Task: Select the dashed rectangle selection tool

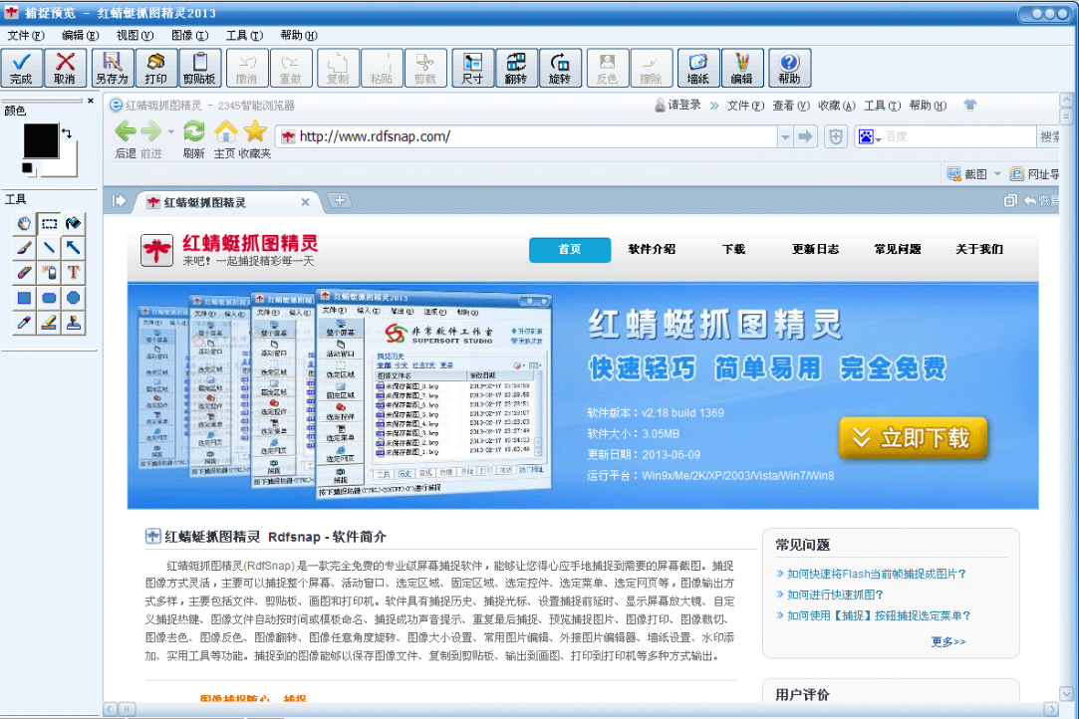Action: coord(49,223)
